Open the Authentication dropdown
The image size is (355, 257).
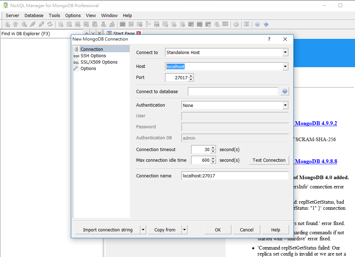click(285, 105)
